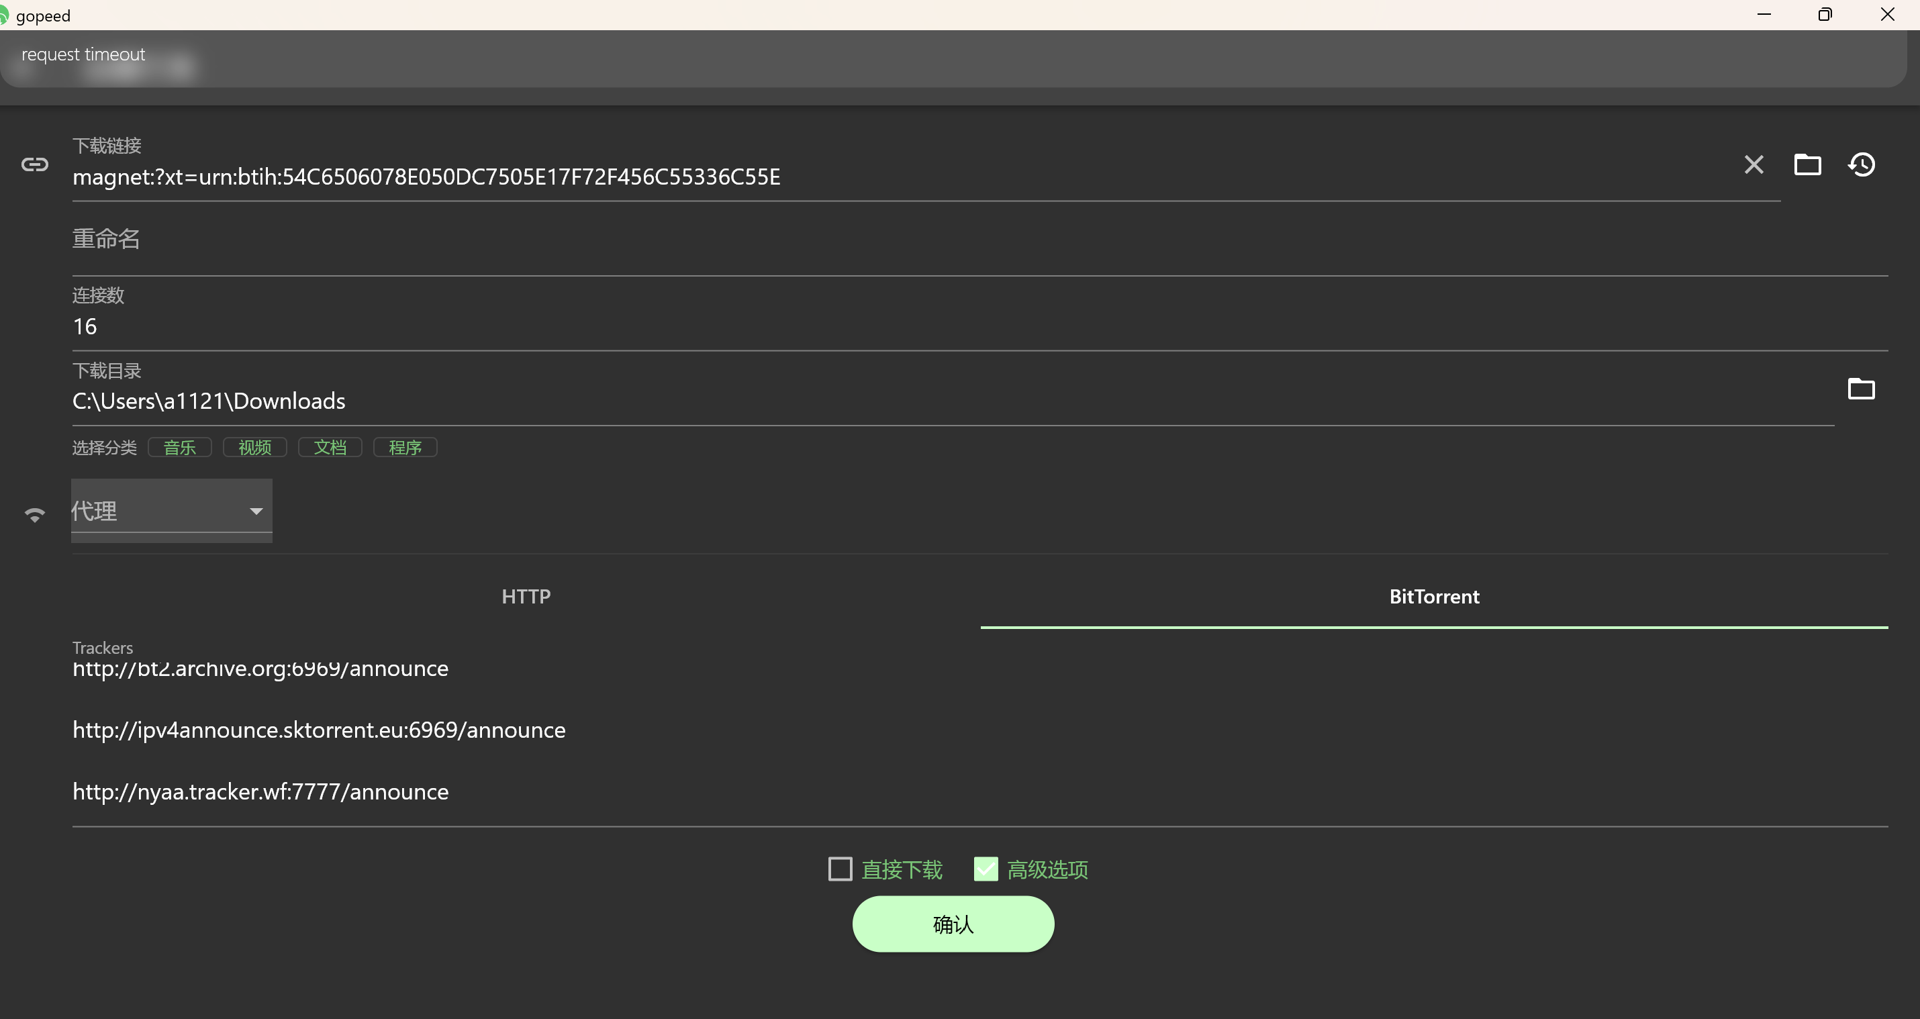Open download history clock icon
Image resolution: width=1920 pixels, height=1019 pixels.
1862,164
